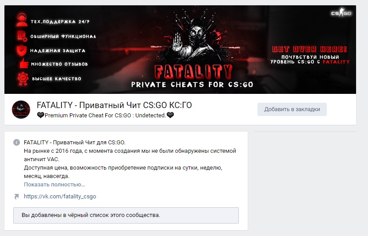The image size is (368, 236).
Task: Click the grey info circle icon
Action: [x=16, y=142]
